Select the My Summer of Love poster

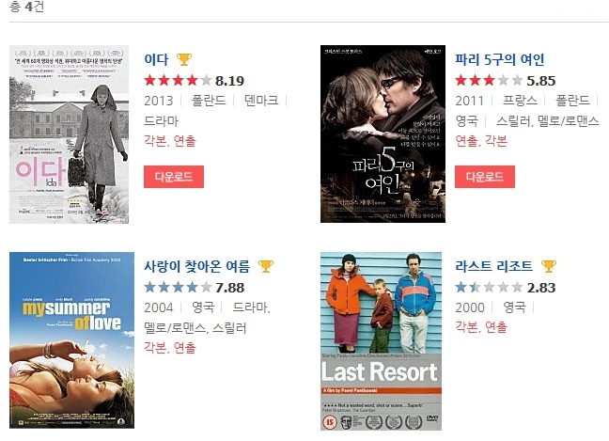(71, 340)
